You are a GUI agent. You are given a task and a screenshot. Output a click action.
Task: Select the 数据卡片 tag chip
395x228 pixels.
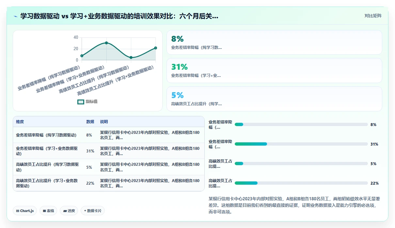93,211
